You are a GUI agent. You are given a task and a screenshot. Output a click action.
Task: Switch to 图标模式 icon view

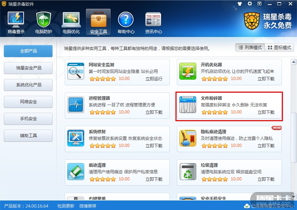pos(279,48)
